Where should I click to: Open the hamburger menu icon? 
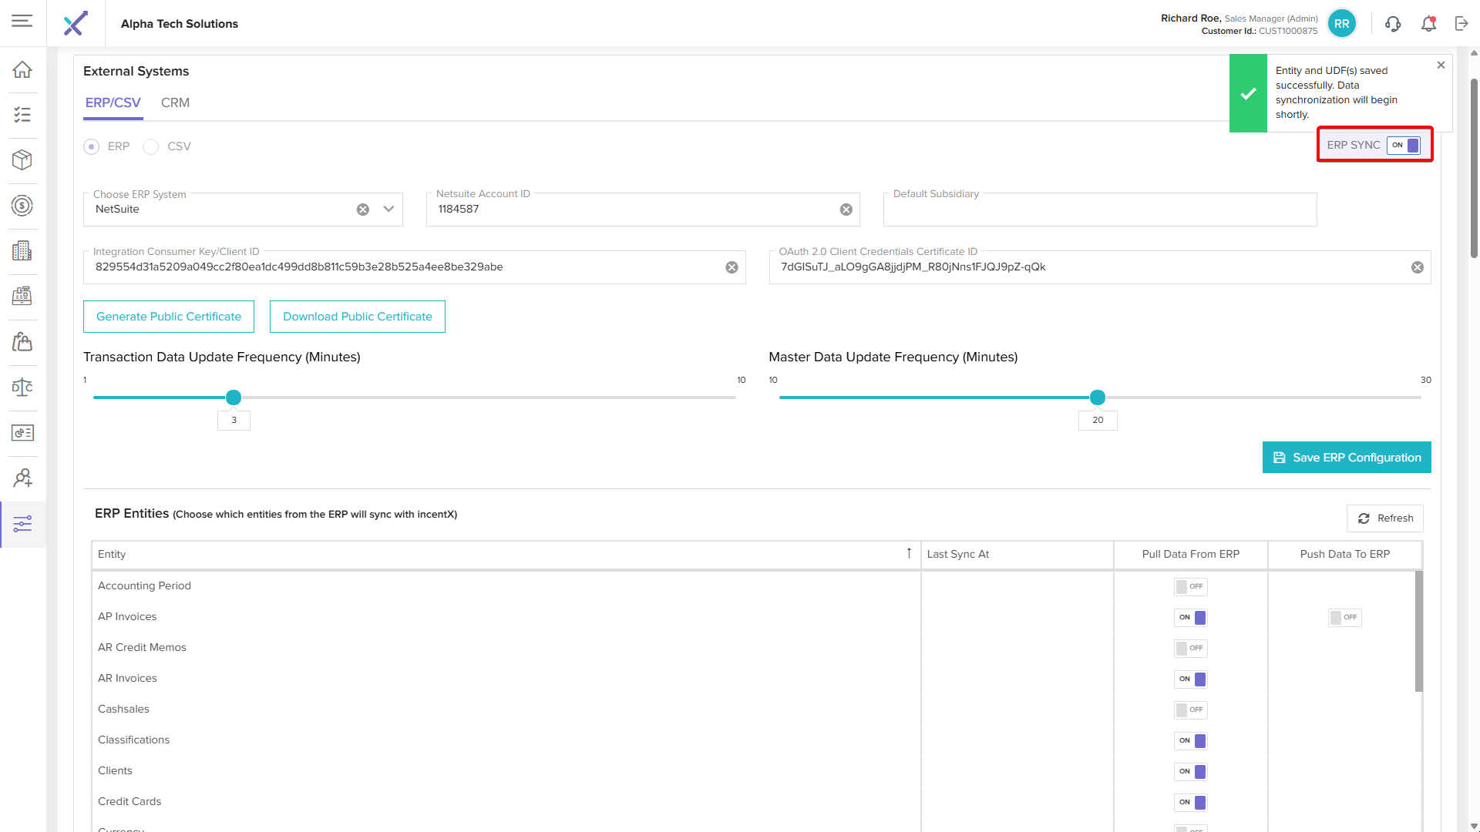pos(22,21)
